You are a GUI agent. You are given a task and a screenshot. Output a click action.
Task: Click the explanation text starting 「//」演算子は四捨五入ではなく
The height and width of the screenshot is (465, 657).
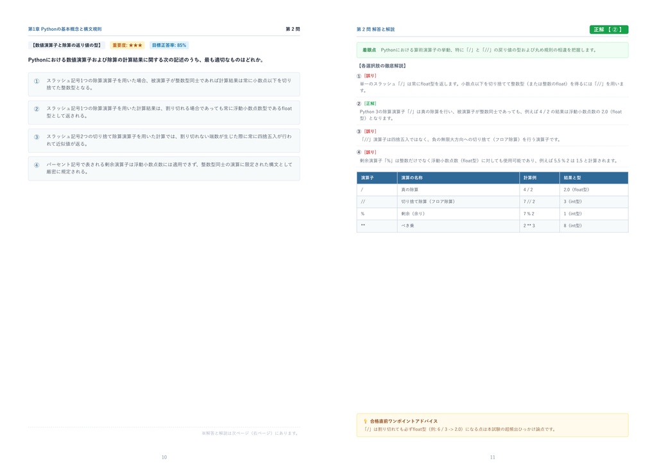[x=460, y=139]
